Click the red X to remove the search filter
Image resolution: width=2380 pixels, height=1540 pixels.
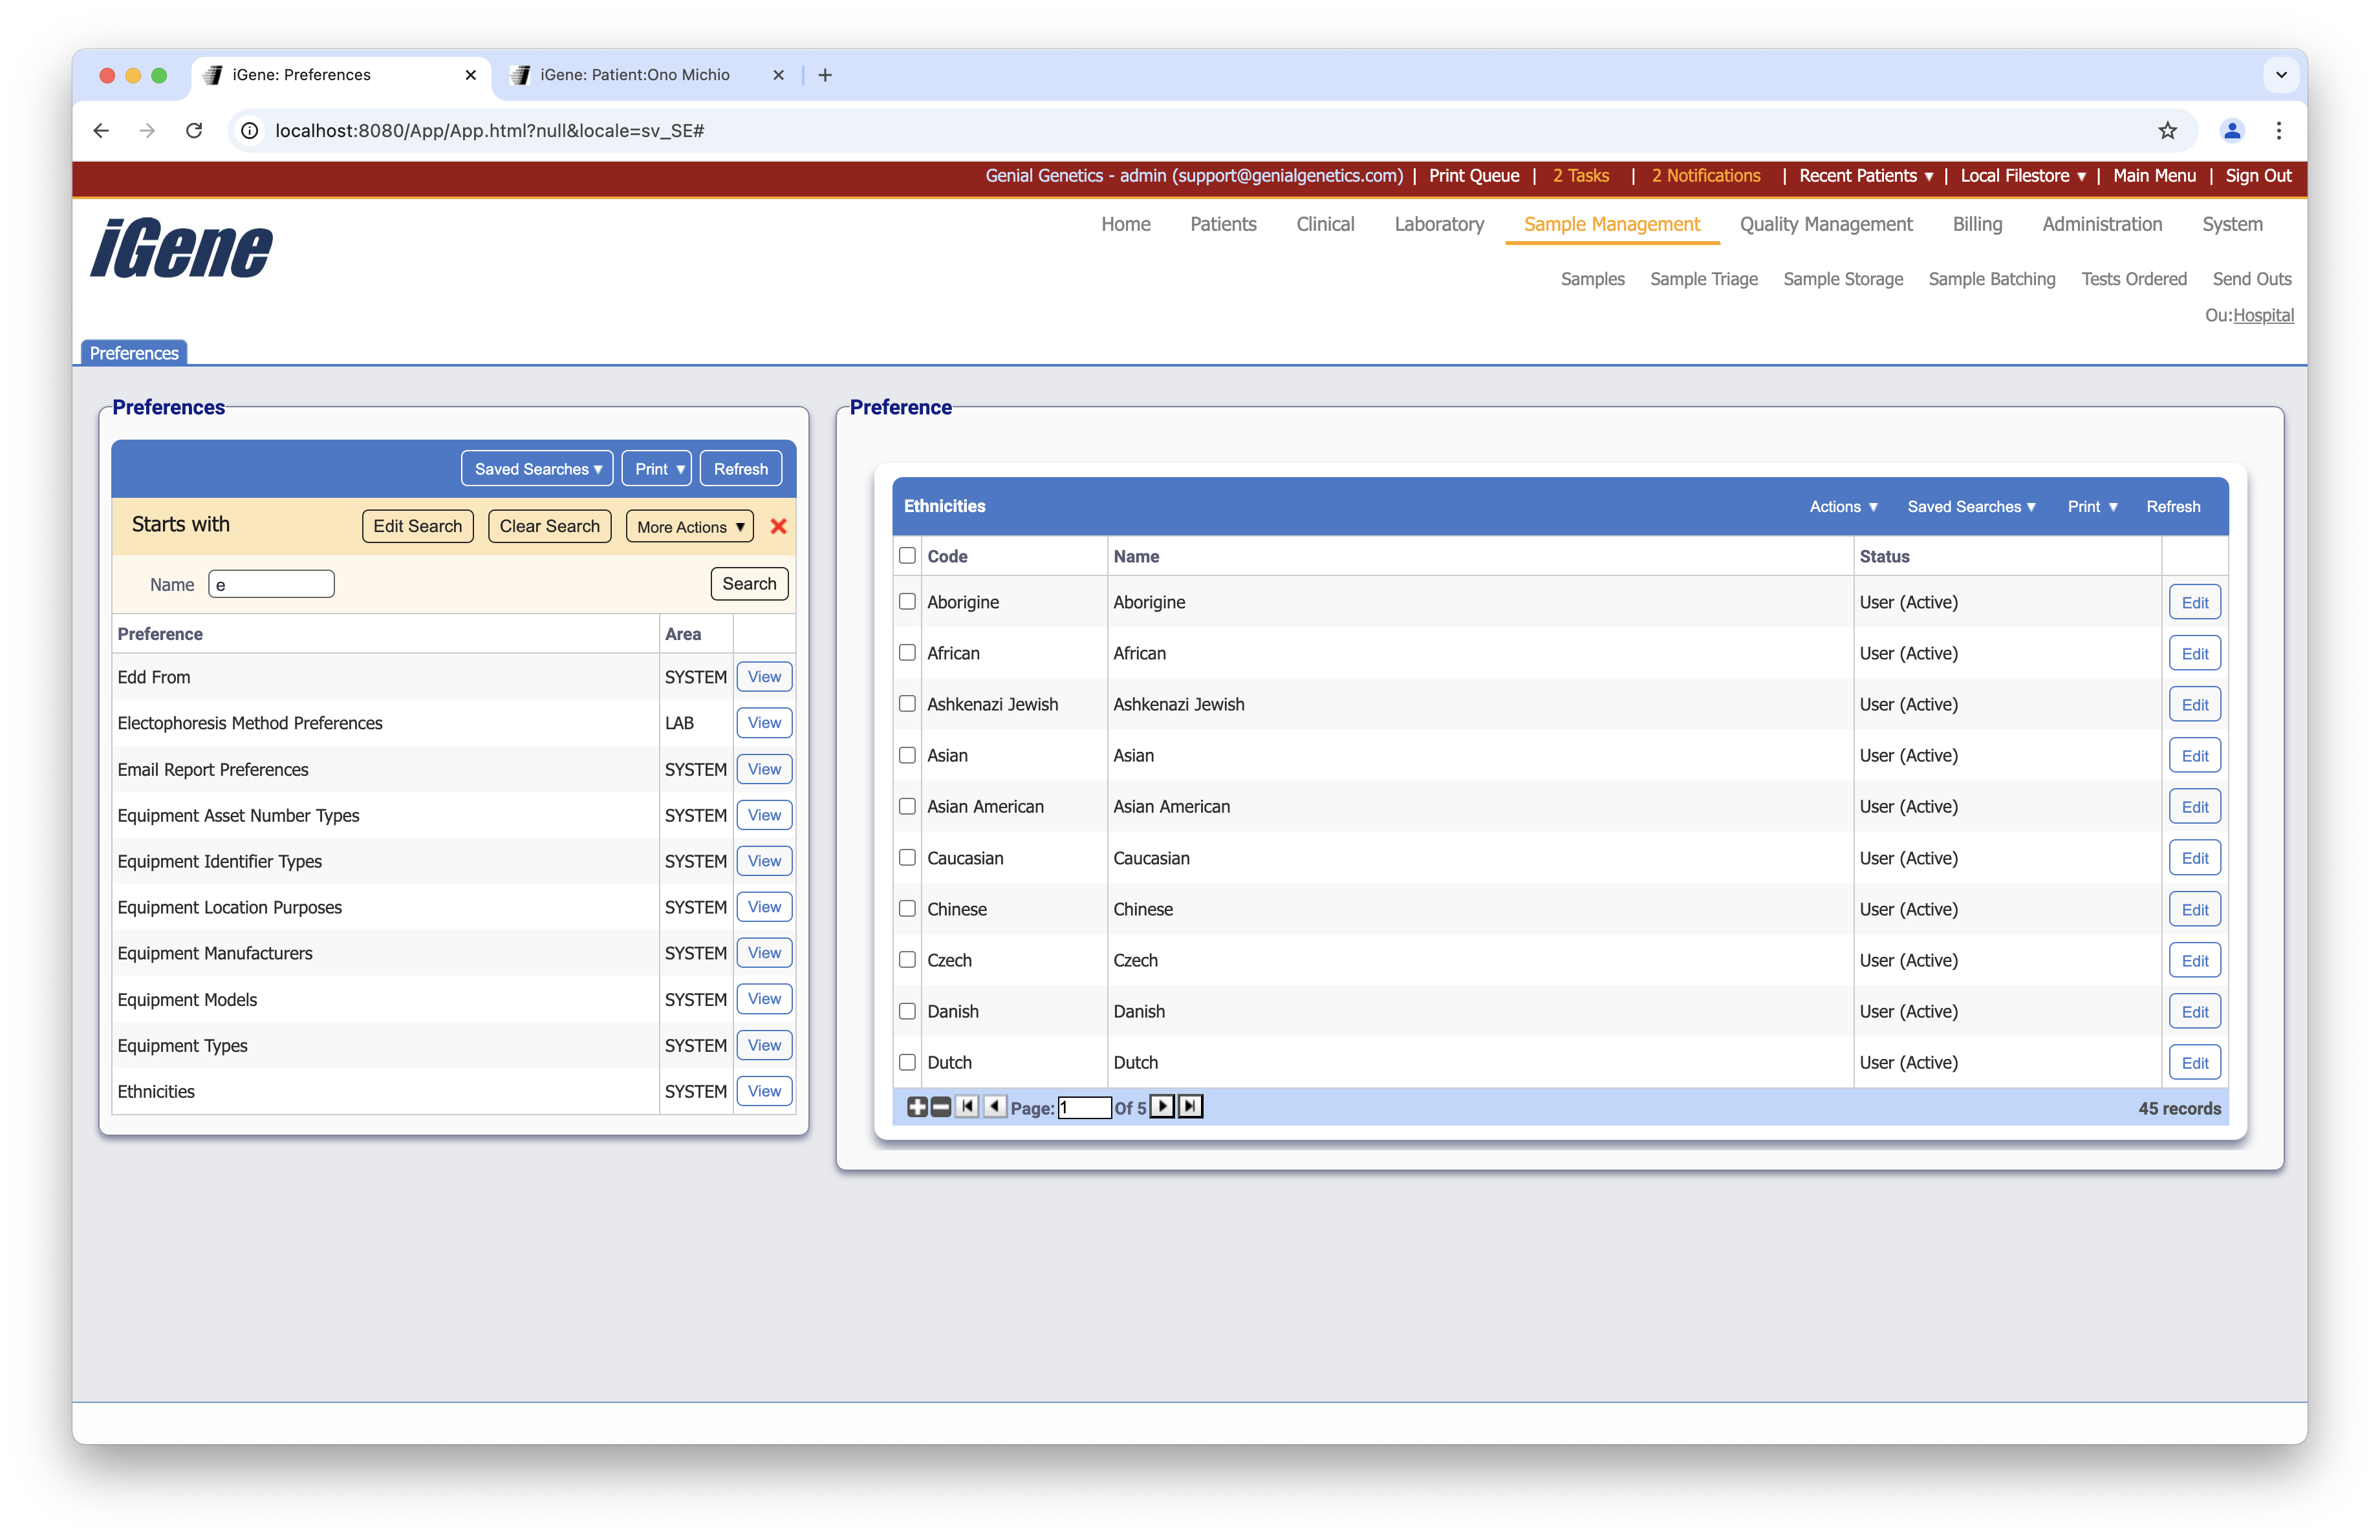point(779,526)
